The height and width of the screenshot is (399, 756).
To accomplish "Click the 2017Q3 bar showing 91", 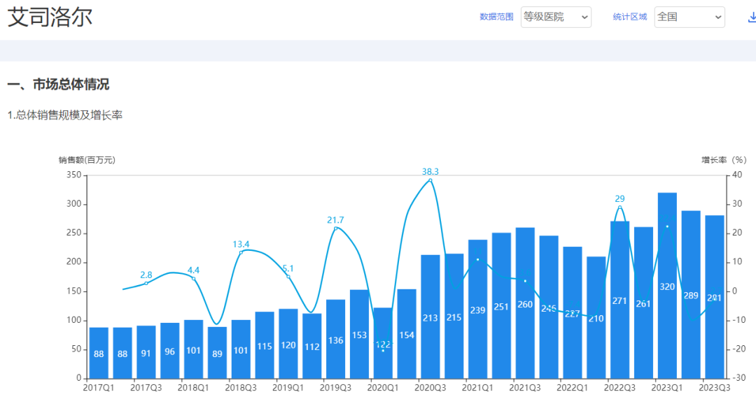I will 146,351.
